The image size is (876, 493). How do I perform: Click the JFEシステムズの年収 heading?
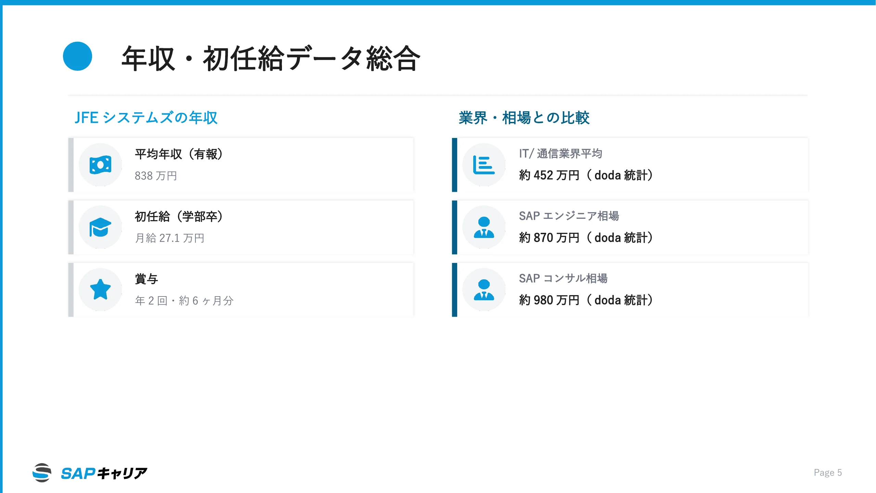click(146, 118)
